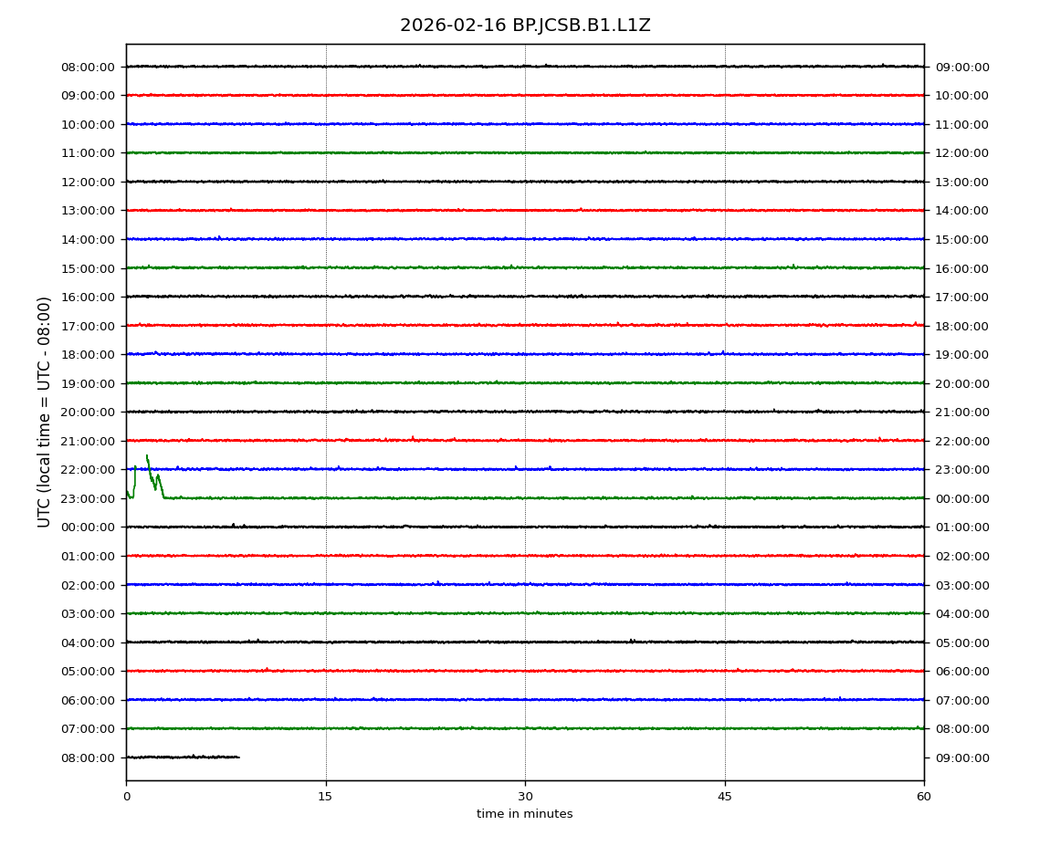This screenshot has height=867, width=1050.
Task: Select the 'time in minutes' x-axis label
Action: pyautogui.click(x=525, y=814)
